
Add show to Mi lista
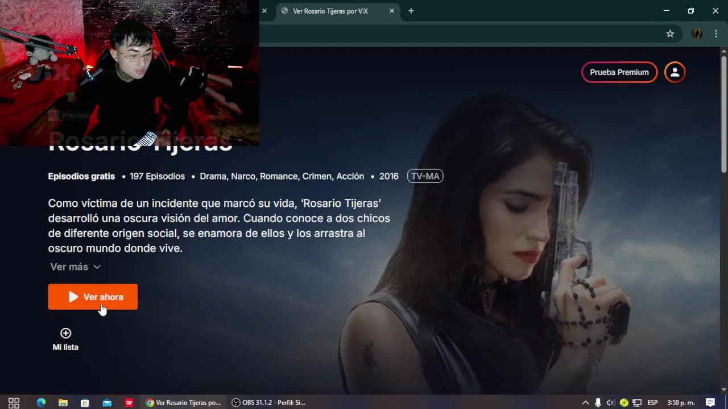click(65, 339)
